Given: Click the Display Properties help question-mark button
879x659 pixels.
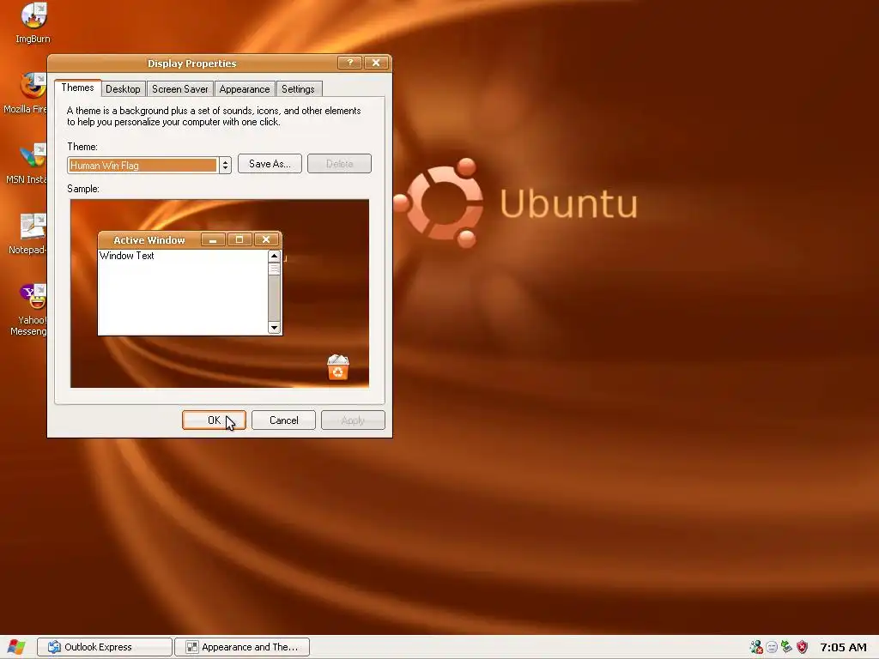Looking at the screenshot, I should pyautogui.click(x=350, y=63).
